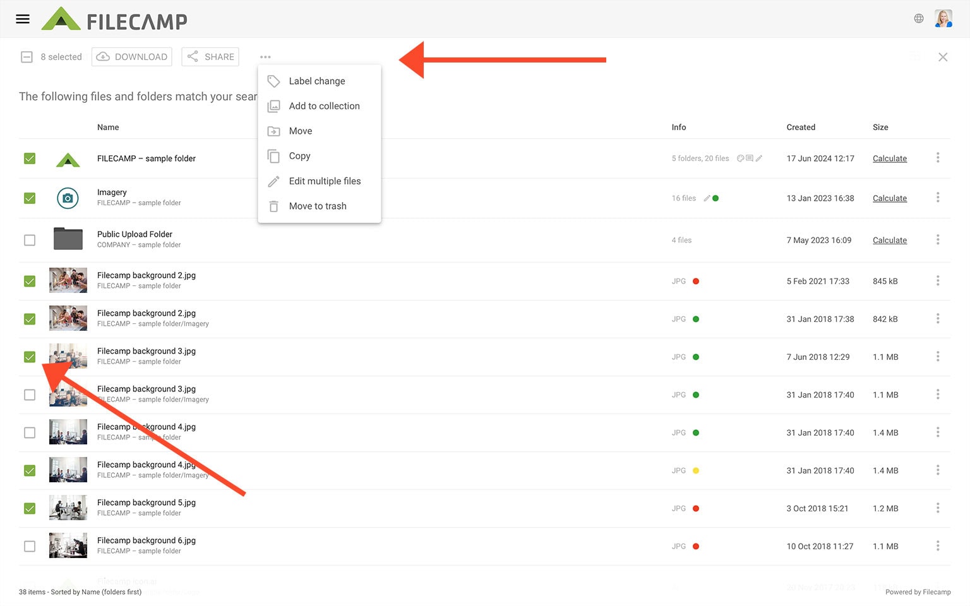Image resolution: width=970 pixels, height=606 pixels.
Task: Open the Imagery folder camera icon
Action: (68, 198)
